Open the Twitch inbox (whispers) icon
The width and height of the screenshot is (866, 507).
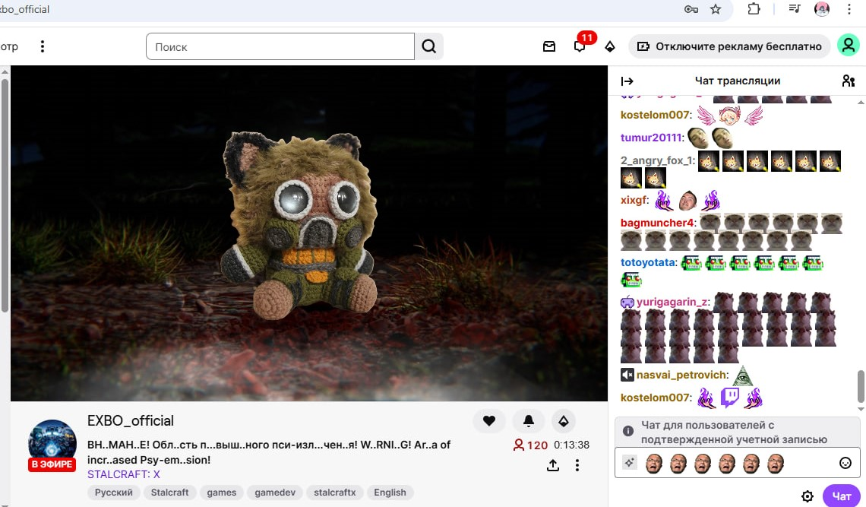click(549, 46)
